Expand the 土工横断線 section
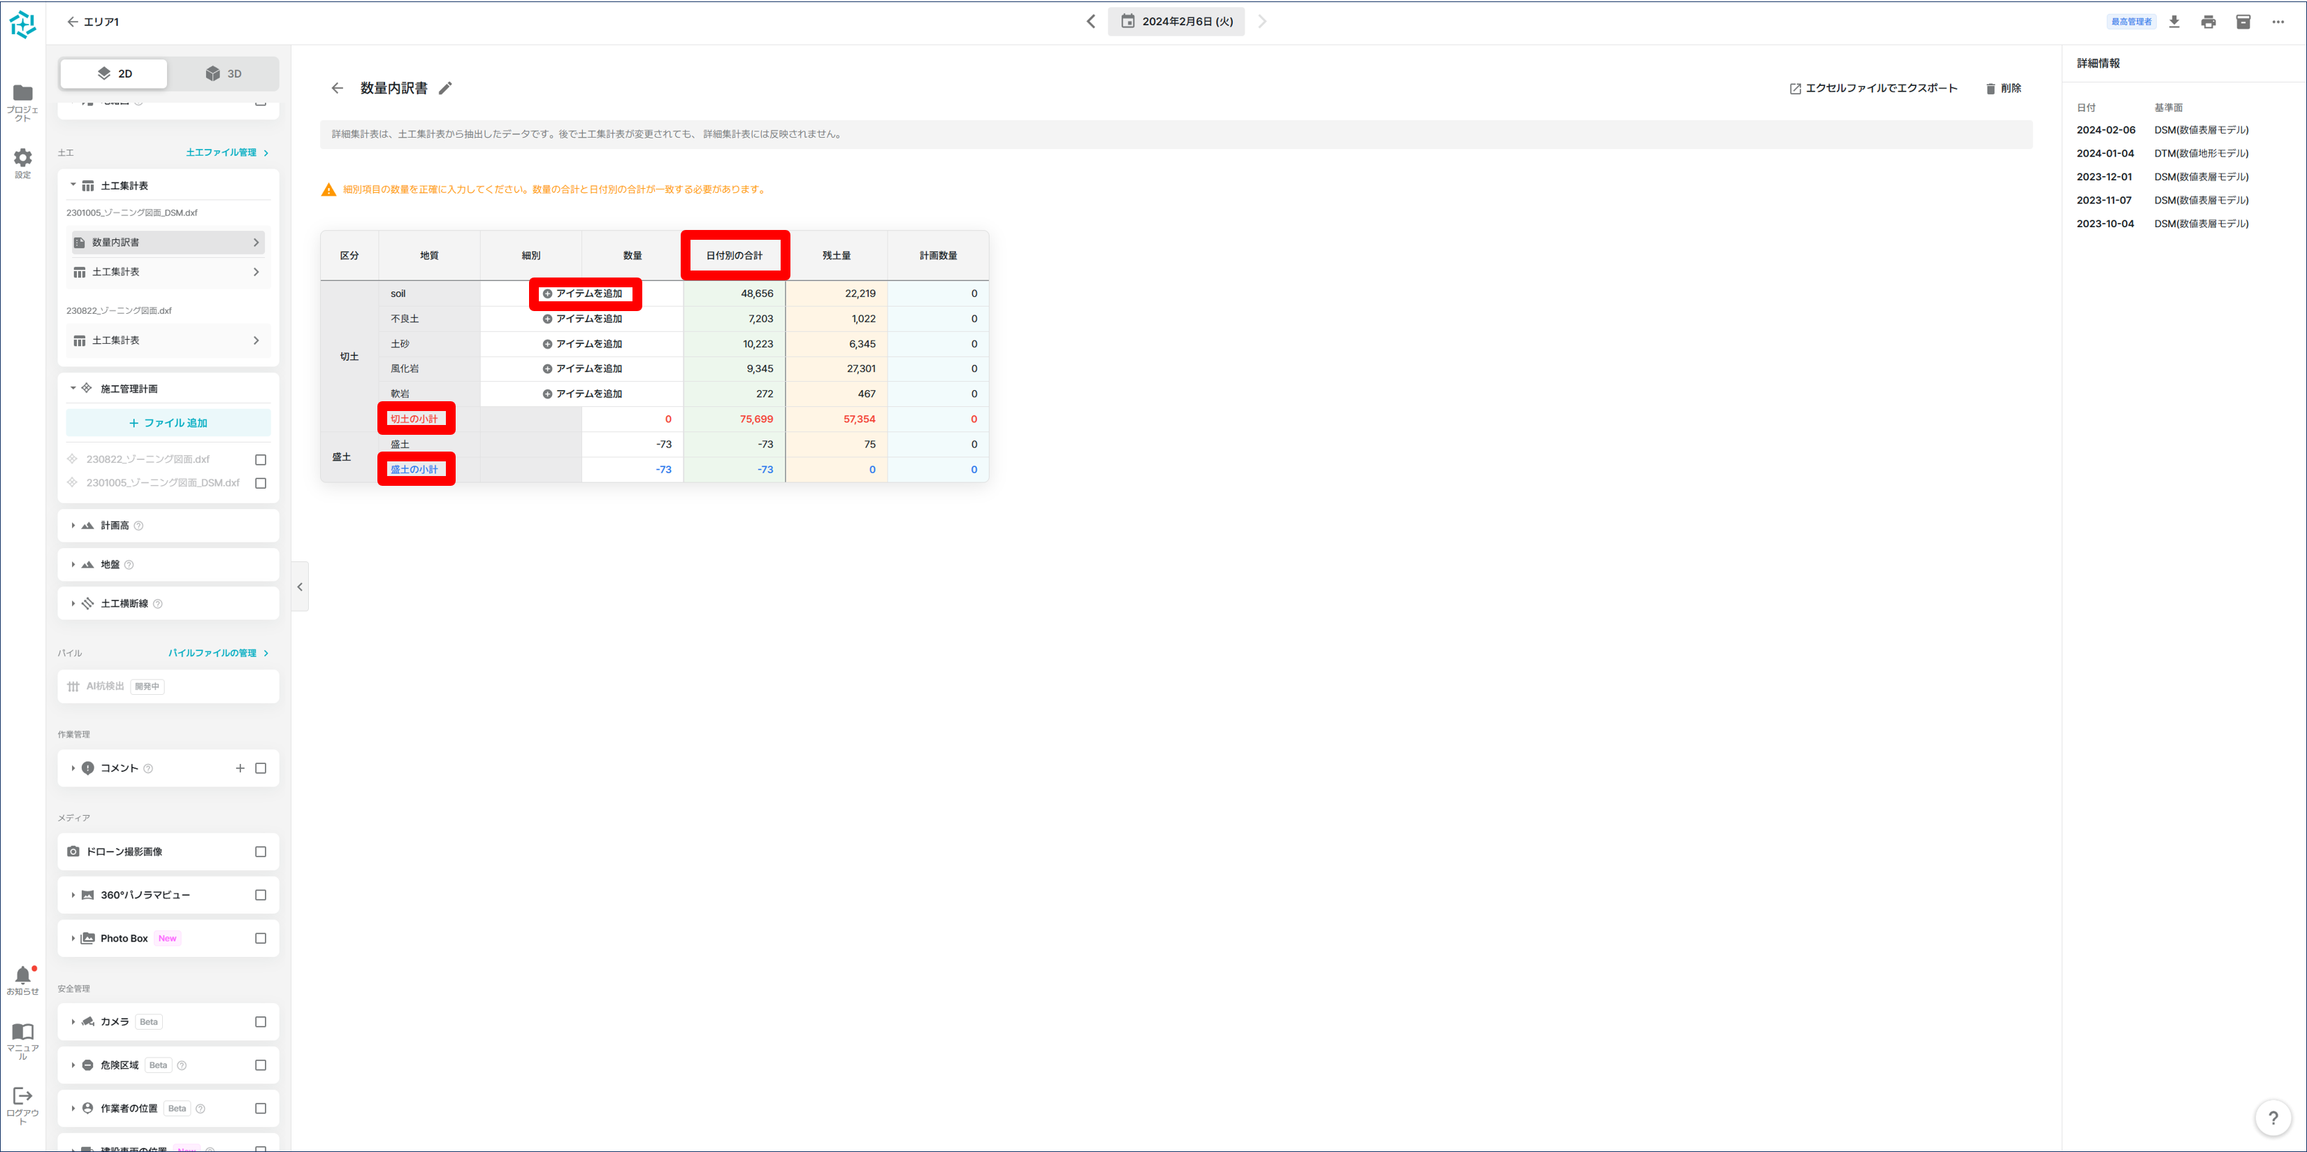The height and width of the screenshot is (1152, 2307). 73,604
